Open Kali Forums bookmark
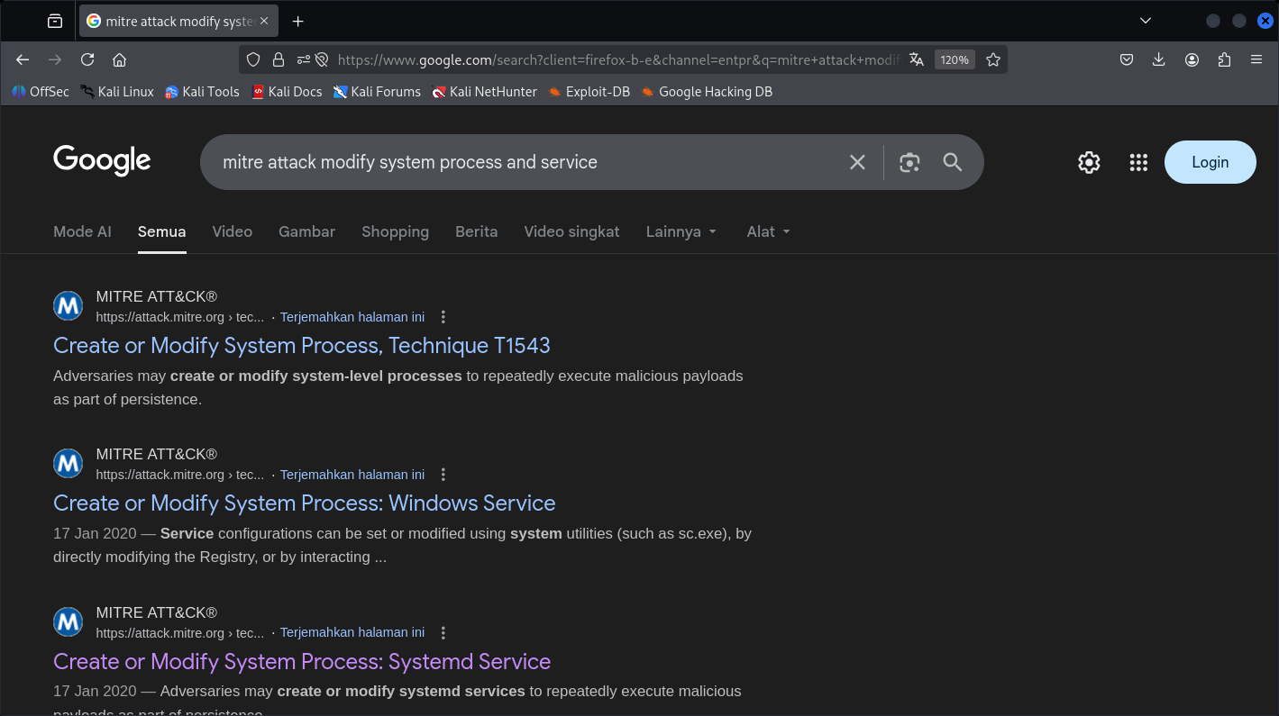This screenshot has height=716, width=1279. [x=377, y=91]
